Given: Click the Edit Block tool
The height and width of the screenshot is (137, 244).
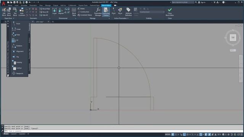Looking at the screenshot, I should (x=4, y=12).
